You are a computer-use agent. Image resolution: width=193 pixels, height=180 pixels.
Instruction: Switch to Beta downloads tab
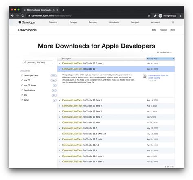coord(154,30)
